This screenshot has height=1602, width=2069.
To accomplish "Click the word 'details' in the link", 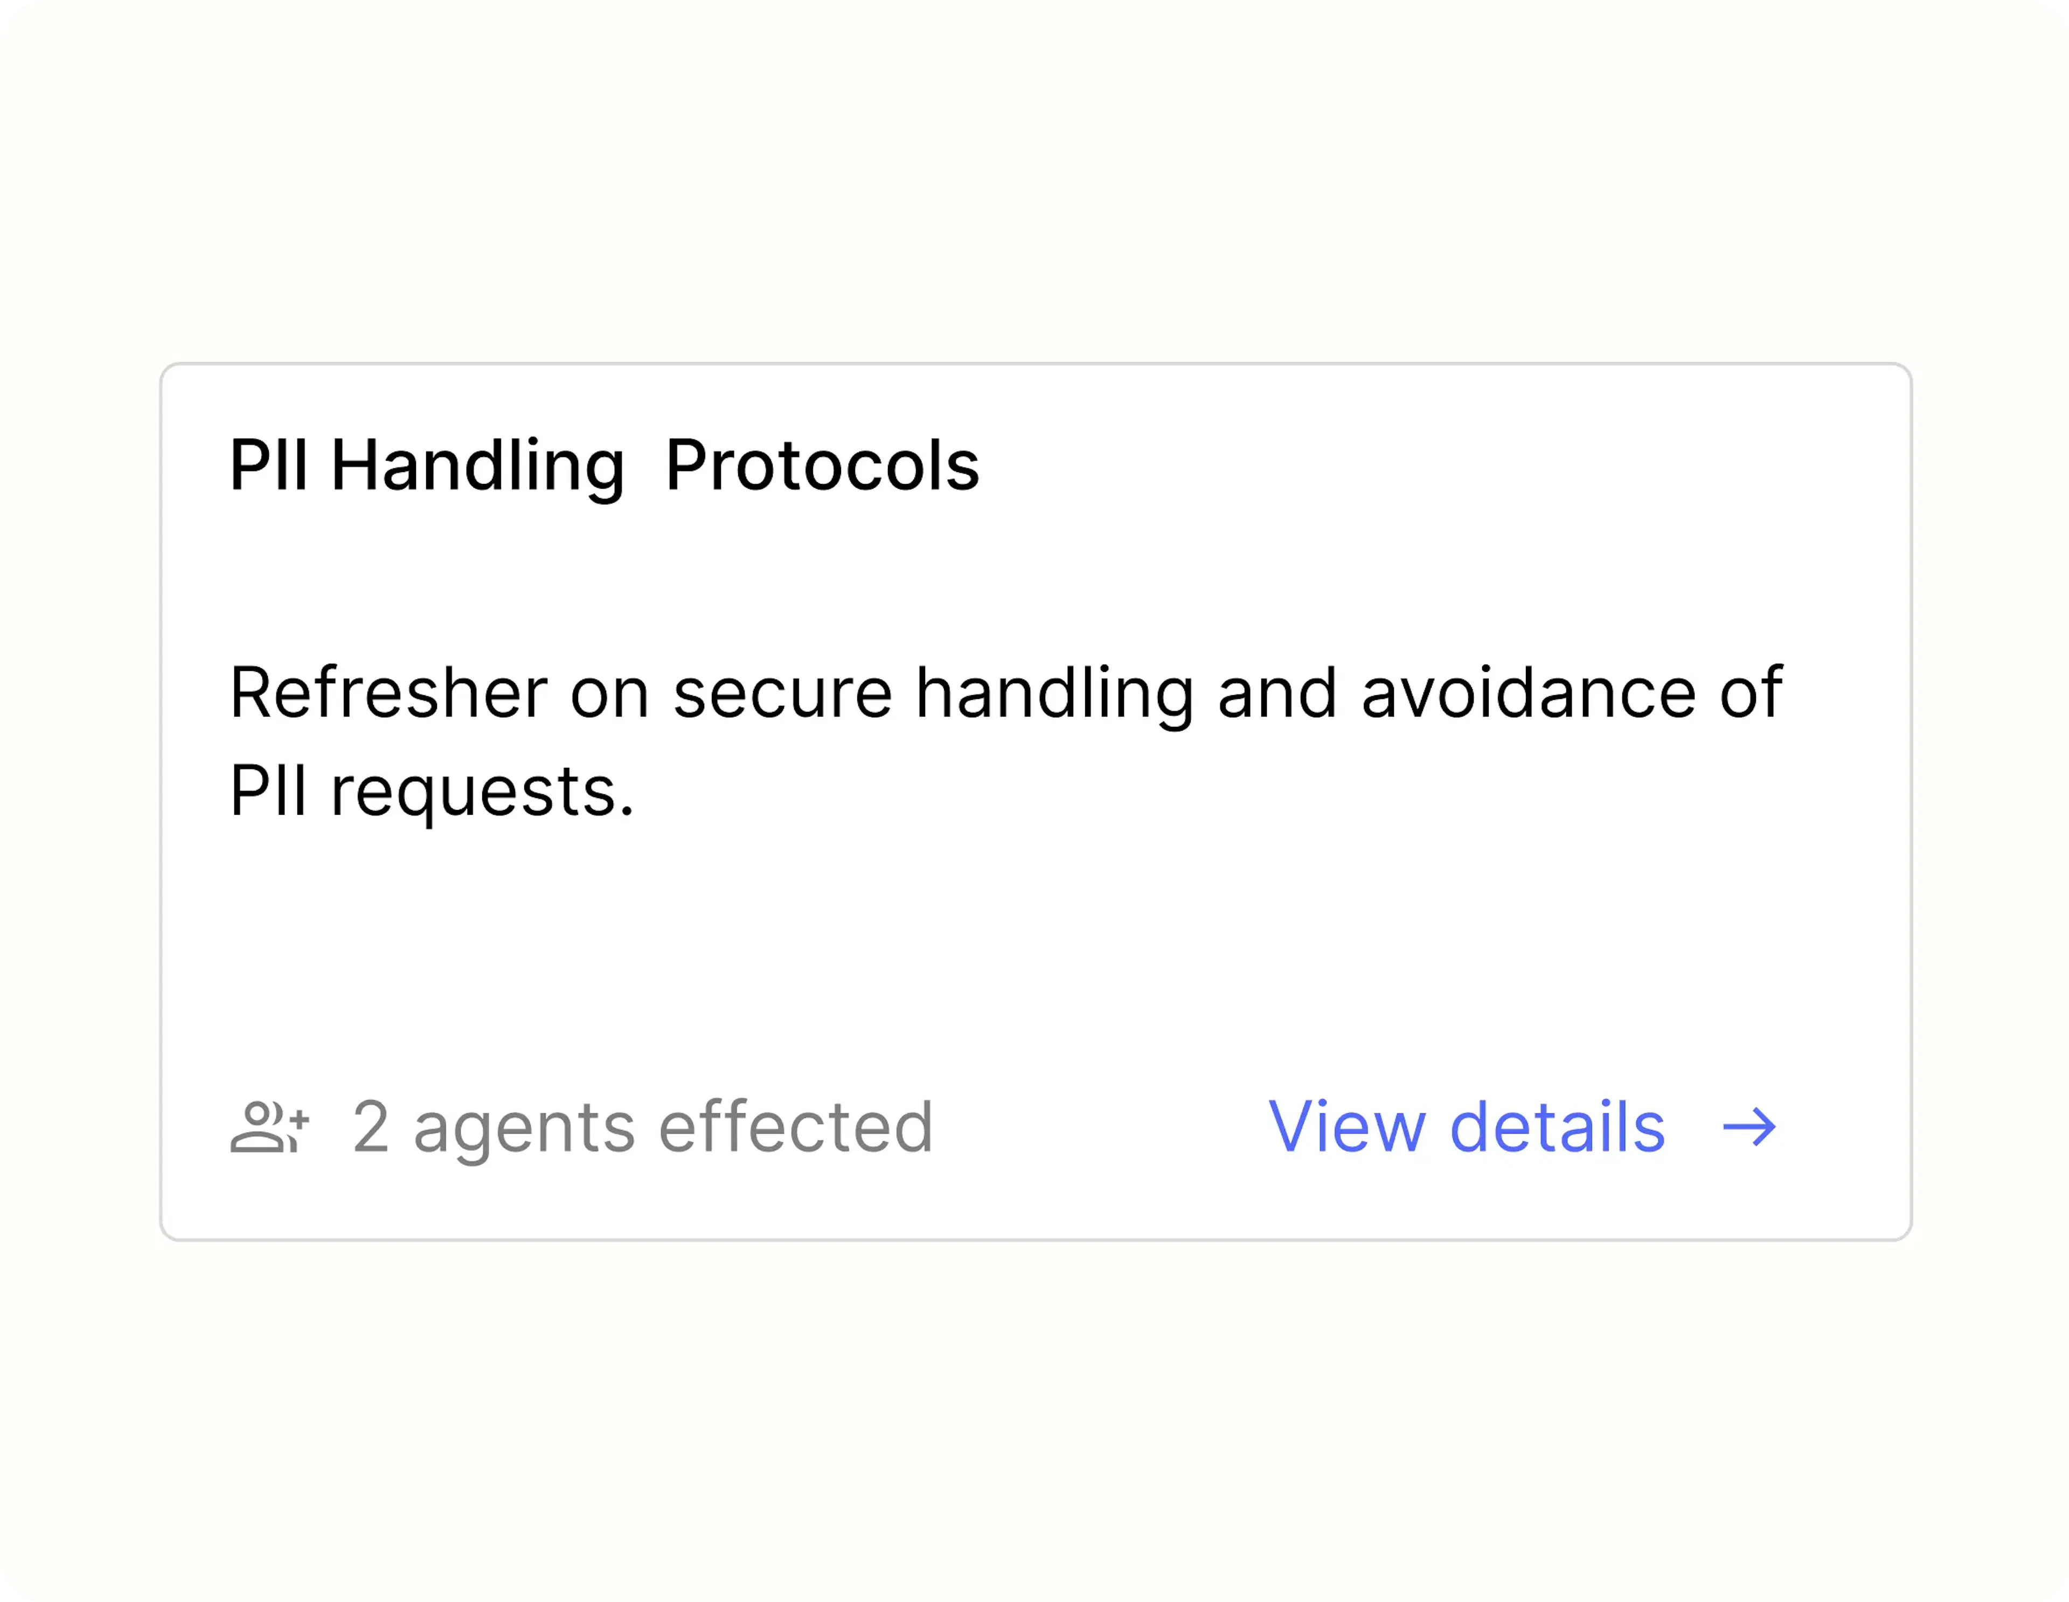I will pos(1558,1127).
